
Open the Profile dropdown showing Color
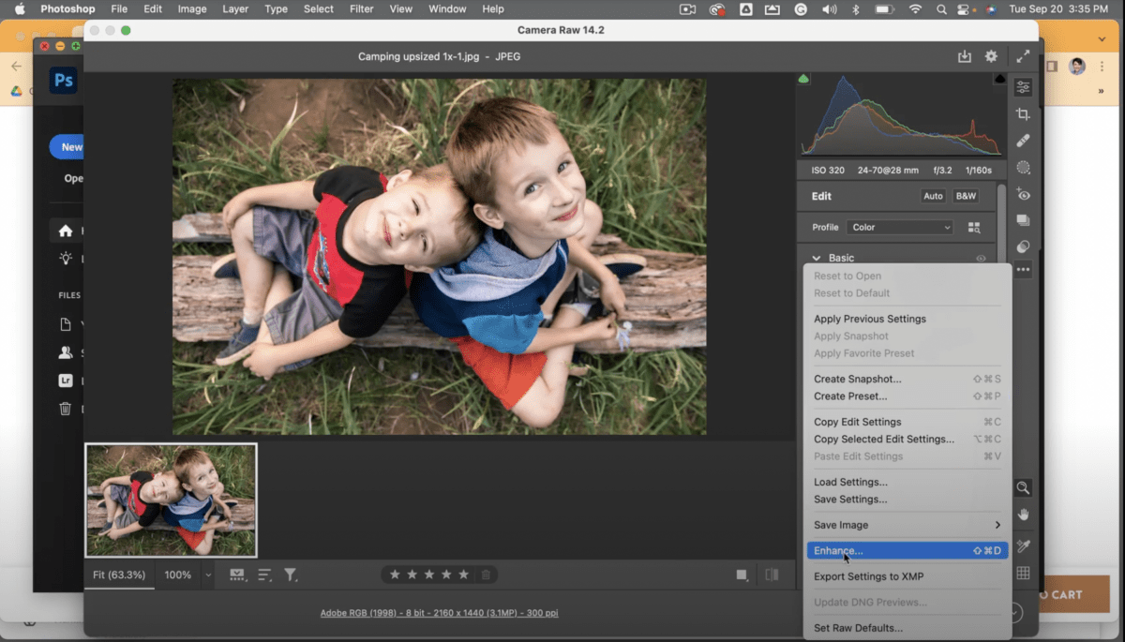(x=898, y=227)
